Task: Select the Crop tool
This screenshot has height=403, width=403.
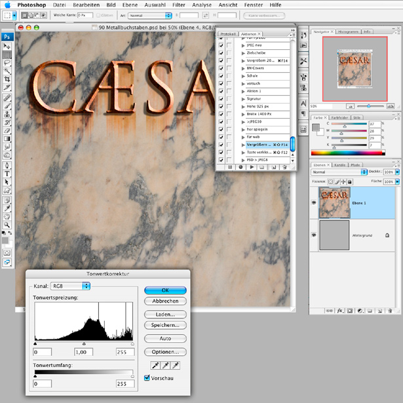Action: click(8, 79)
